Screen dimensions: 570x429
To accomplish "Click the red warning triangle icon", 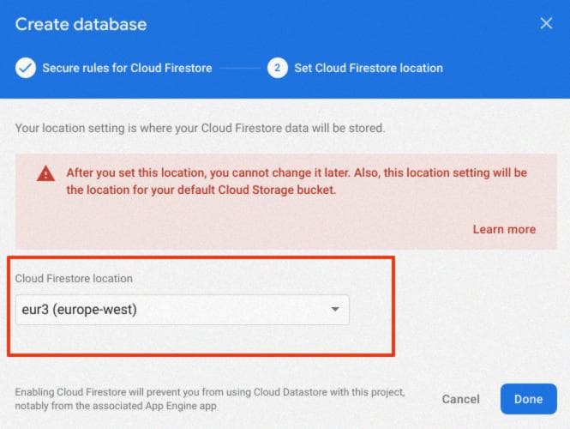I will pyautogui.click(x=45, y=173).
